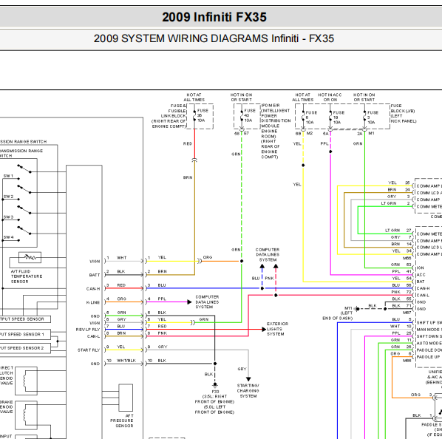
Task: Click the "SHIFT UP SW" terminal label
Action: [x=429, y=323]
